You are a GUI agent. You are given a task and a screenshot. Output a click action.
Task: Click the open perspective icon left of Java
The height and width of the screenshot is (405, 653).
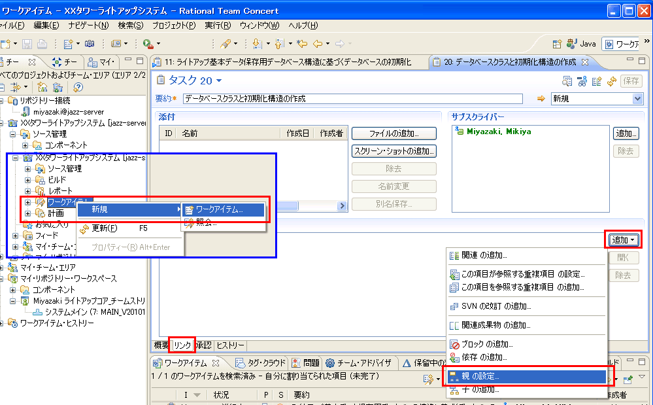[x=557, y=44]
